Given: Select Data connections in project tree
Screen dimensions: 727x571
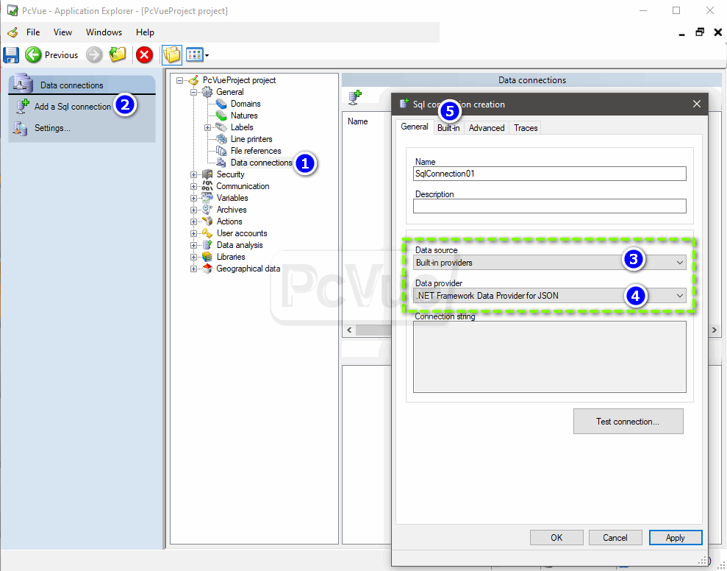Looking at the screenshot, I should [x=261, y=163].
